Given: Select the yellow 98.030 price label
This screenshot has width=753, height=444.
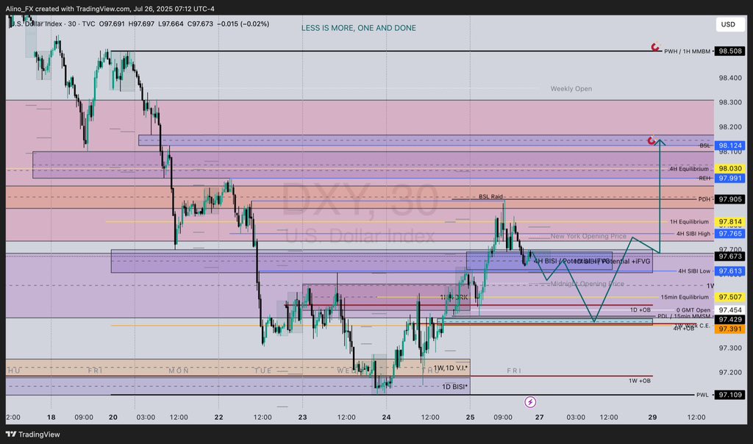Looking at the screenshot, I should pyautogui.click(x=730, y=168).
